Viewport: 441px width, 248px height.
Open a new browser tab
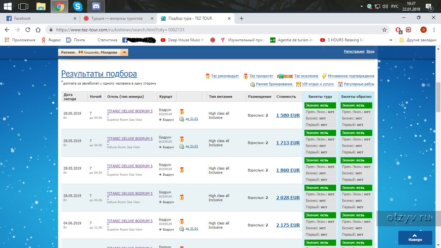[241, 18]
